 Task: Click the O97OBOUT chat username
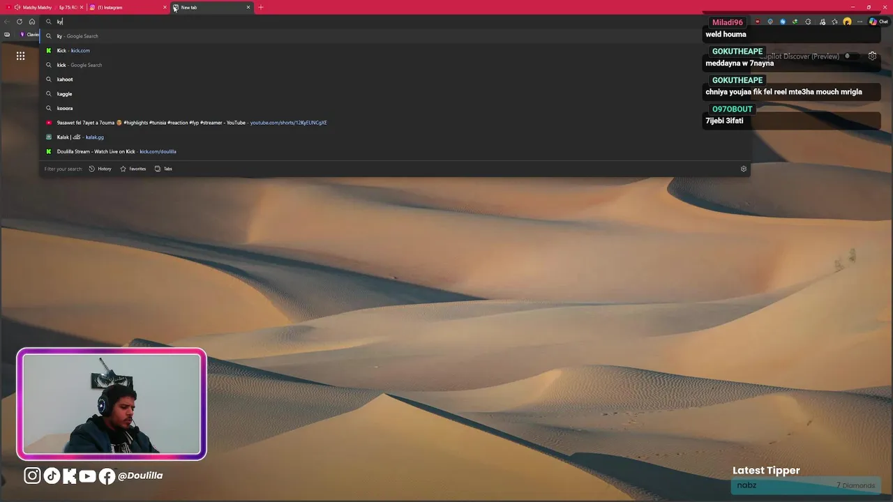point(733,109)
